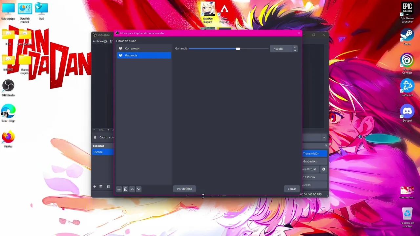Move selected filter down
Image resolution: width=420 pixels, height=236 pixels.
[x=138, y=189]
